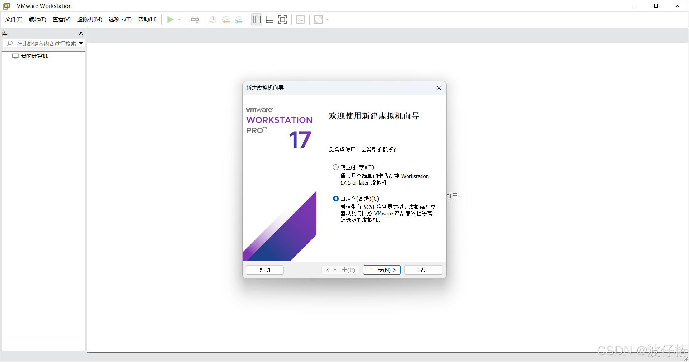Click the take snapshot clock icon

[x=212, y=20]
